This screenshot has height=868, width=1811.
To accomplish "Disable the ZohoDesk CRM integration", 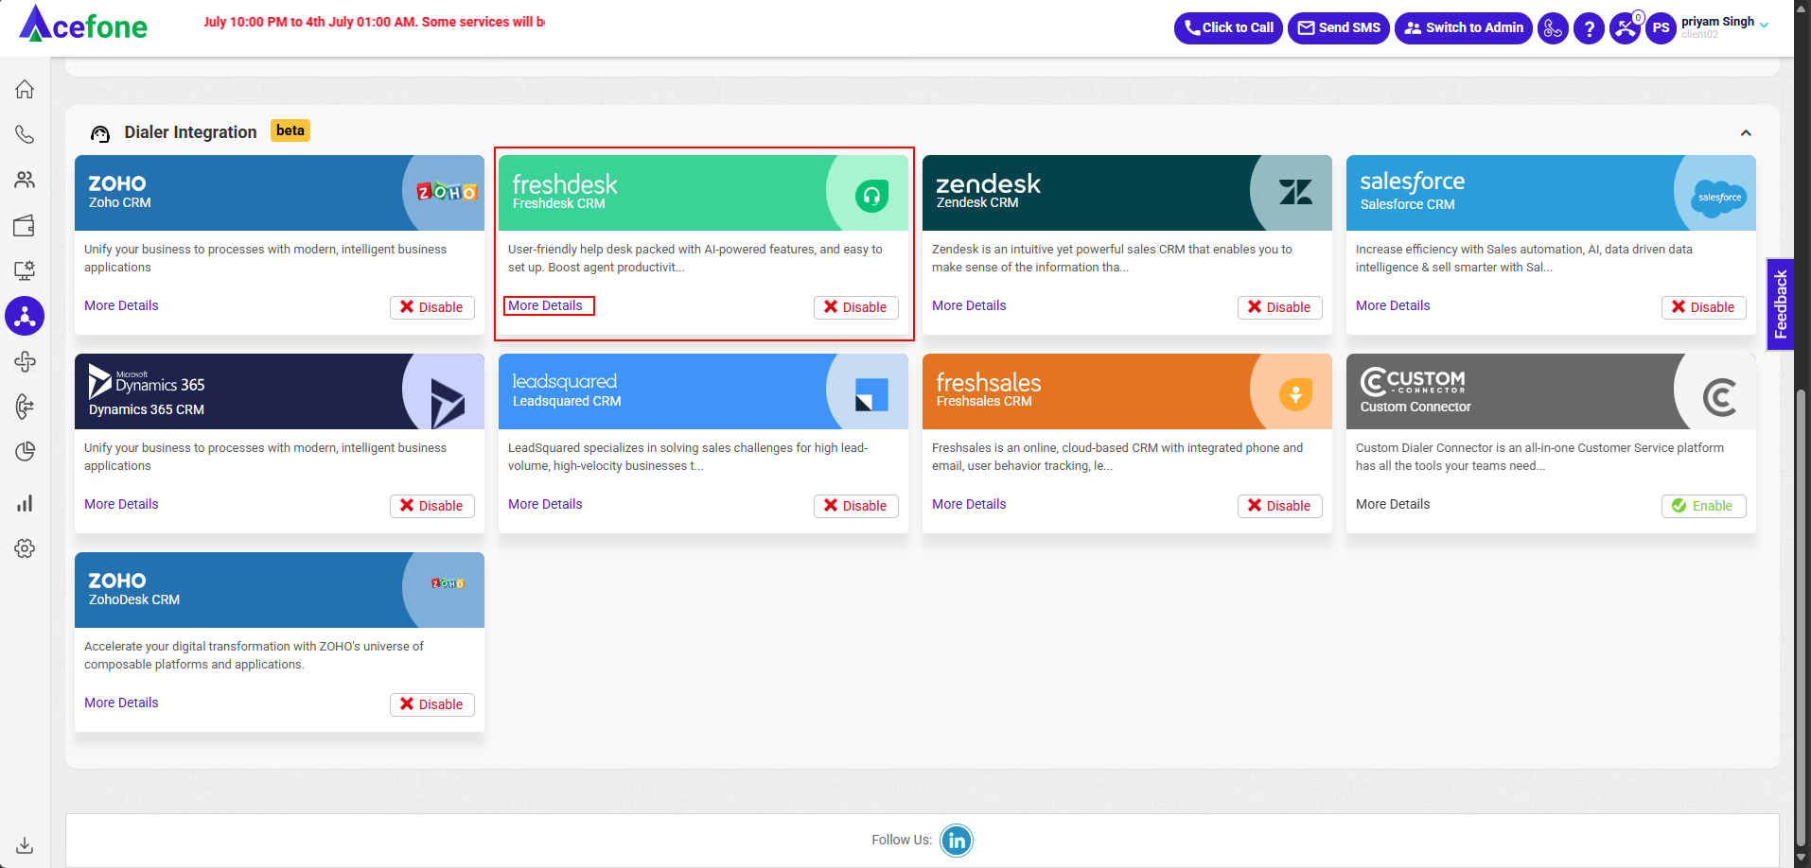I will [432, 704].
